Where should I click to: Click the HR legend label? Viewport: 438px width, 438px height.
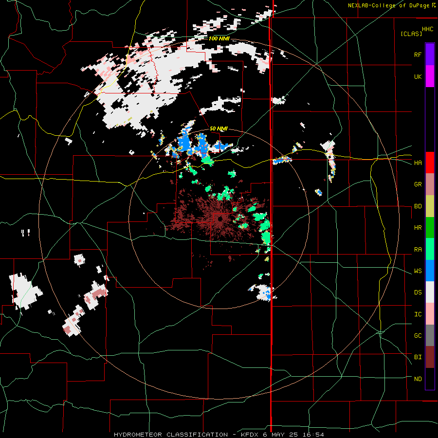click(418, 228)
